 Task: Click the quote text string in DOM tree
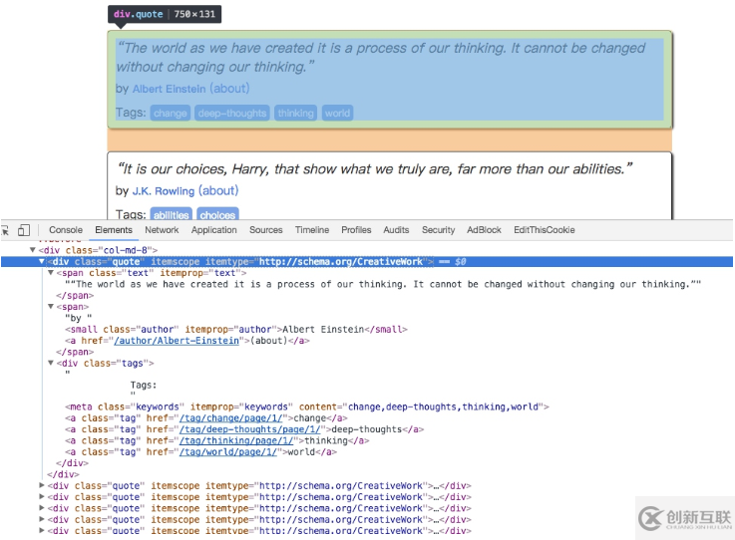pos(383,284)
